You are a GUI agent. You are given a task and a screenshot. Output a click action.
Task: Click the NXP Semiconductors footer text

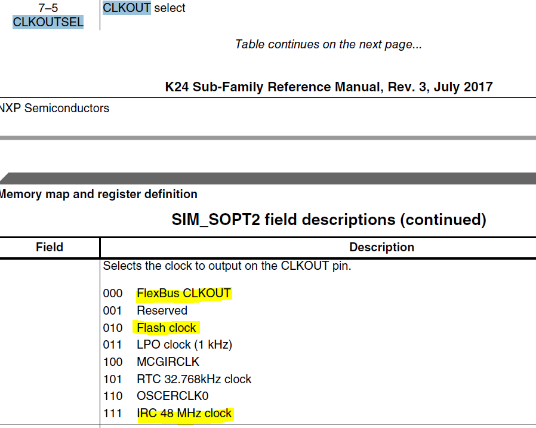[x=55, y=108]
